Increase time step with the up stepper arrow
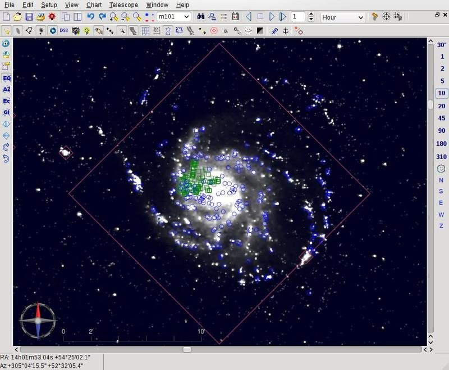Screen dimensions: 449x370 coord(311,14)
